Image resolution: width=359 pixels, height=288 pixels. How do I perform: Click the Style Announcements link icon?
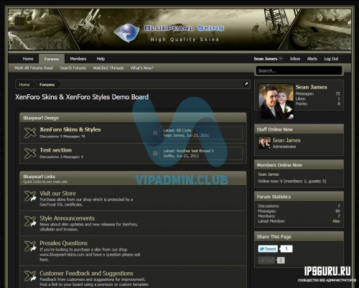(x=30, y=221)
